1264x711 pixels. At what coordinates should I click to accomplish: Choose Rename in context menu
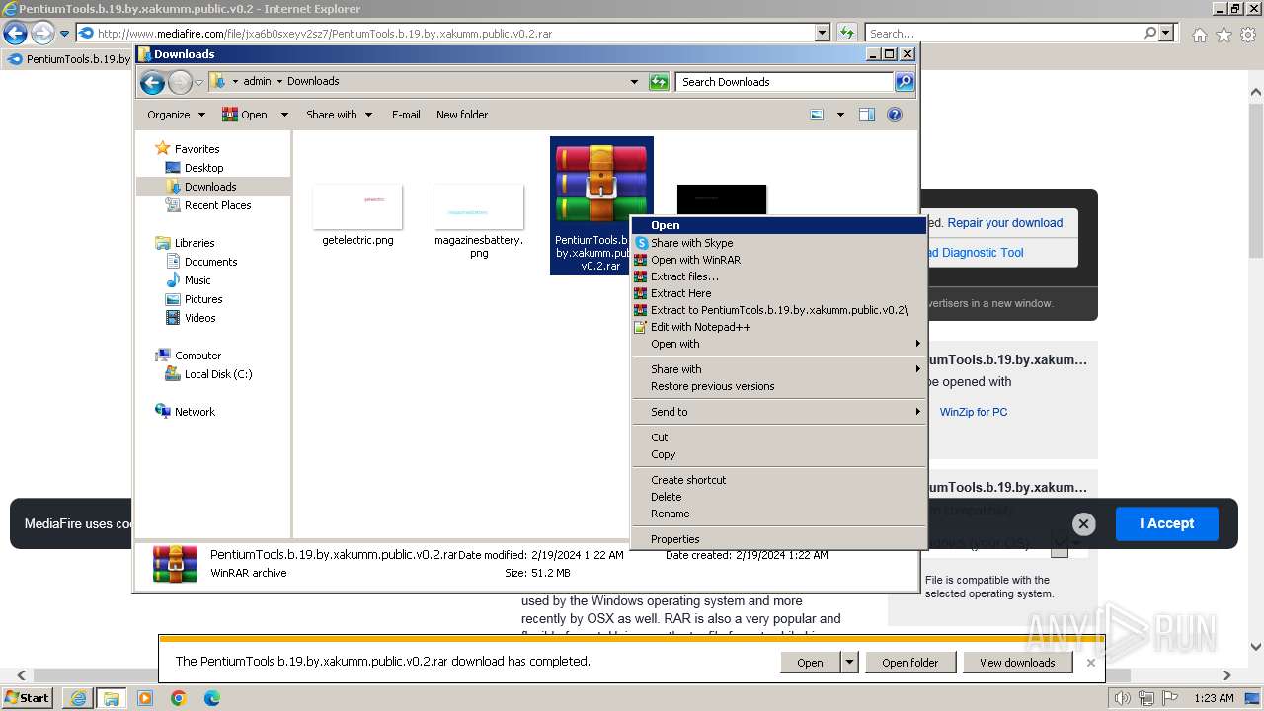click(779, 513)
